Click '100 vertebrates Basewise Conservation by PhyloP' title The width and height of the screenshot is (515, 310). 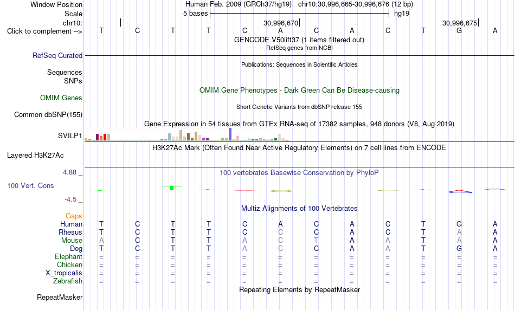(x=299, y=173)
